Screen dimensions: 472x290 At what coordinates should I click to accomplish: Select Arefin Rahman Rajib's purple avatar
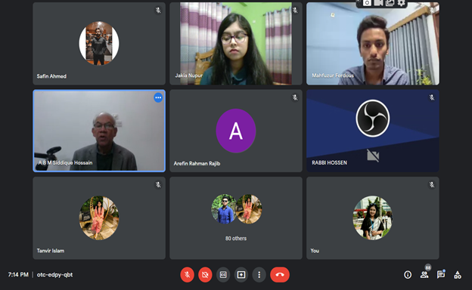click(236, 131)
